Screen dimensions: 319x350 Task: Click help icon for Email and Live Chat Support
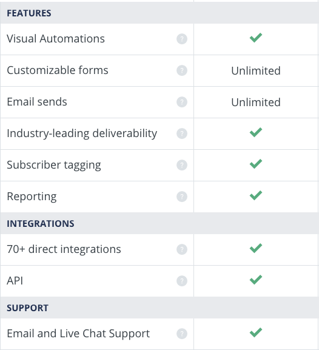coord(182,334)
